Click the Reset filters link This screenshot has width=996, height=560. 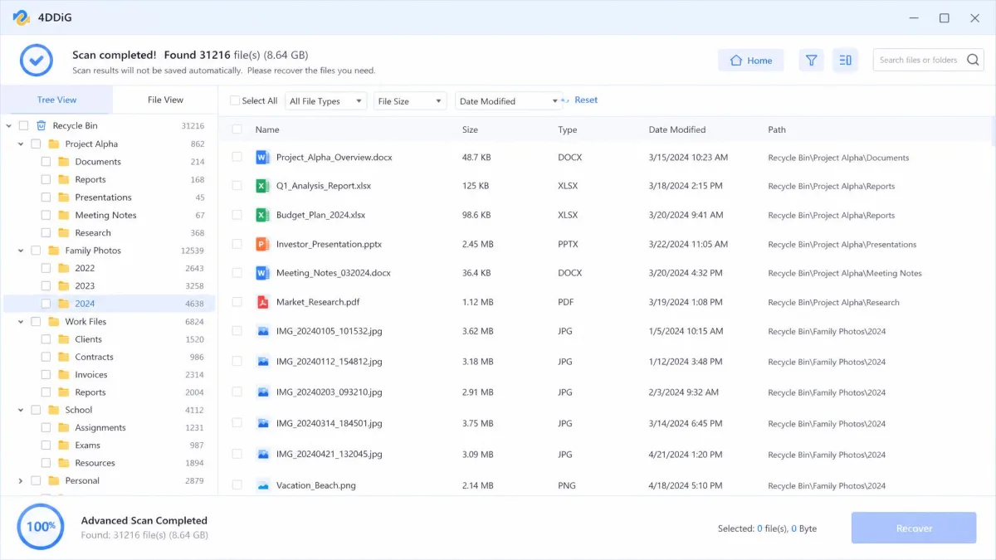(586, 100)
